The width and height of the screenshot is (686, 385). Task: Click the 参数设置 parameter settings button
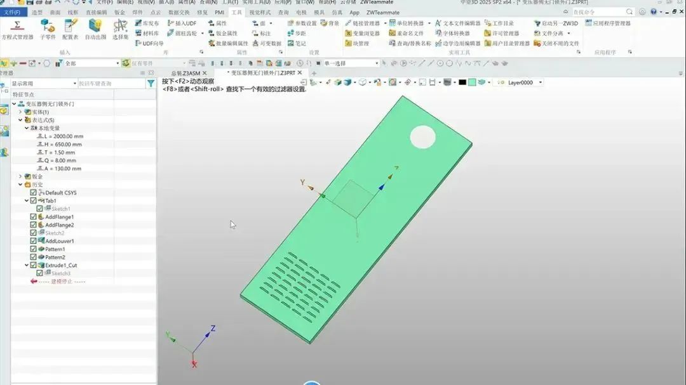point(302,23)
